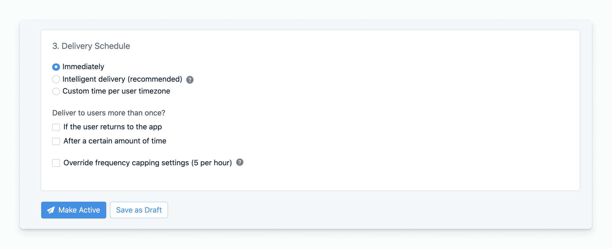Tick the Override frequency capping settings checkbox

point(56,163)
